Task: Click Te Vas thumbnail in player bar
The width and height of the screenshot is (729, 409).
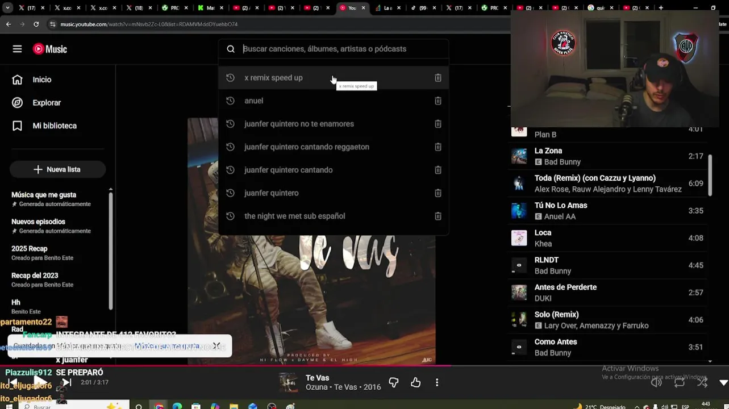Action: point(288,383)
